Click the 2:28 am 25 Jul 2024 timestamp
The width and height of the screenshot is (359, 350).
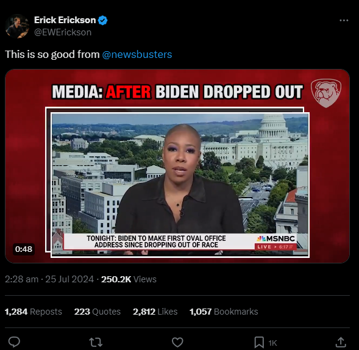49,279
